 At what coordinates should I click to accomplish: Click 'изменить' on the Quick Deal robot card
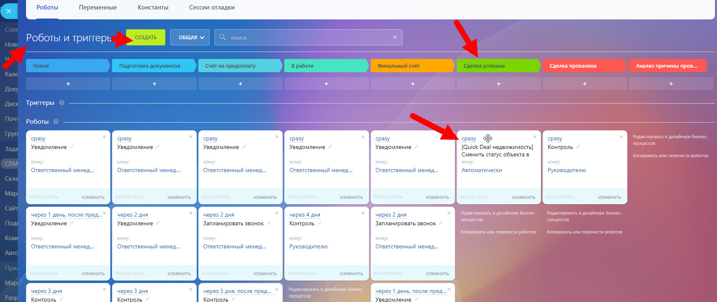[x=523, y=197]
